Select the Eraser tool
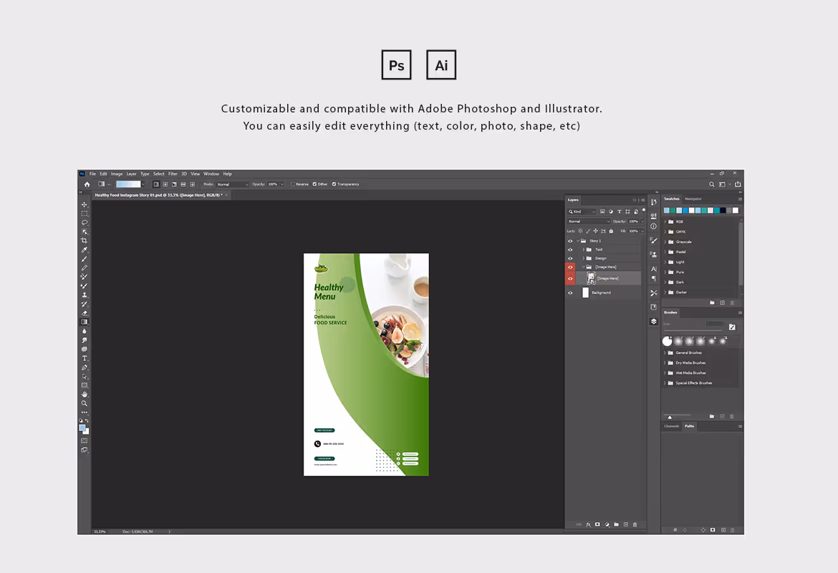This screenshot has height=573, width=838. (85, 313)
